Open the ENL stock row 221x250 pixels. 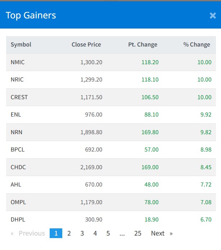[16, 115]
